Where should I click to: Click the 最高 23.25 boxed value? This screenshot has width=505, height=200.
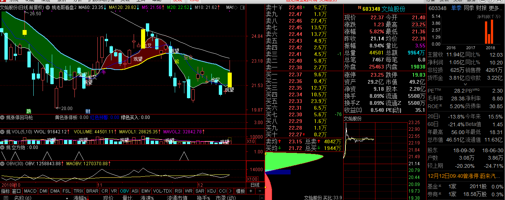pos(418,24)
